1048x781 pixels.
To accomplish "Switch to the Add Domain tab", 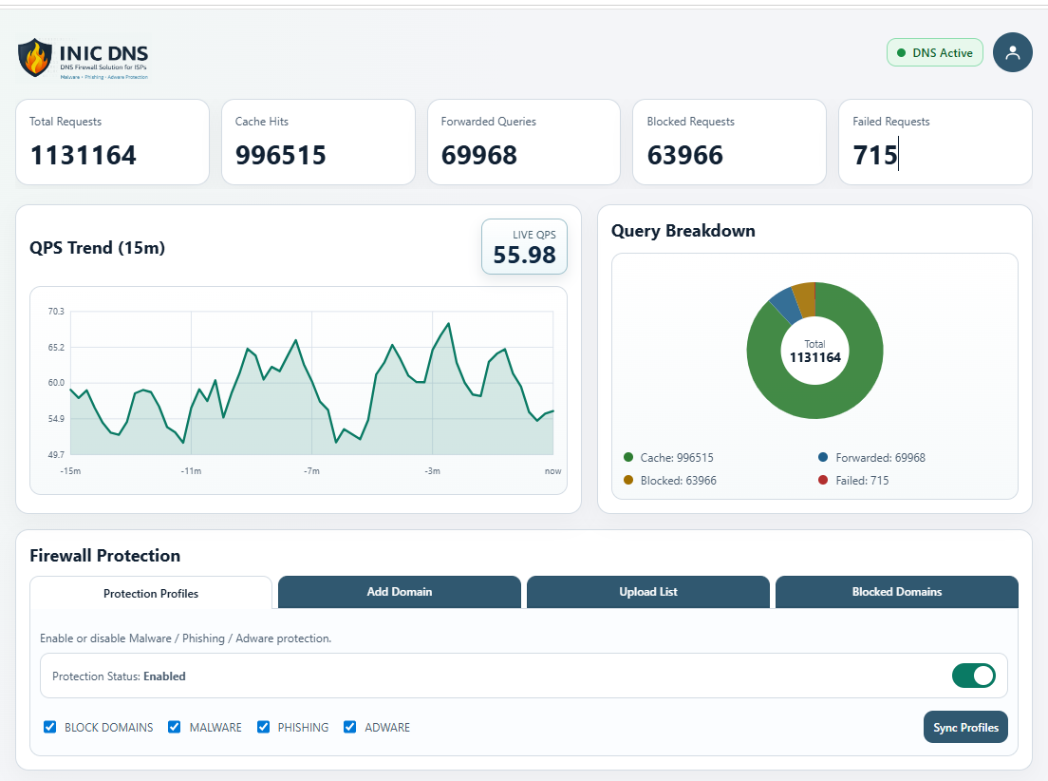I will 399,592.
